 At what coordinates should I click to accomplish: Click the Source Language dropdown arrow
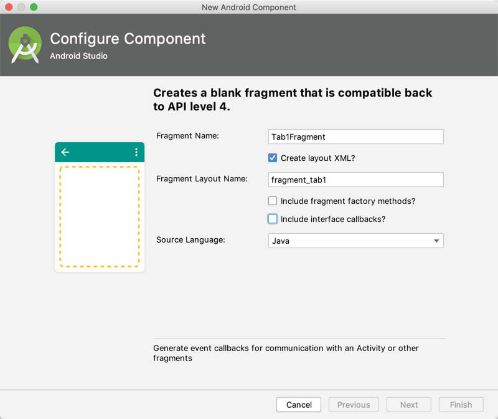pyautogui.click(x=436, y=241)
